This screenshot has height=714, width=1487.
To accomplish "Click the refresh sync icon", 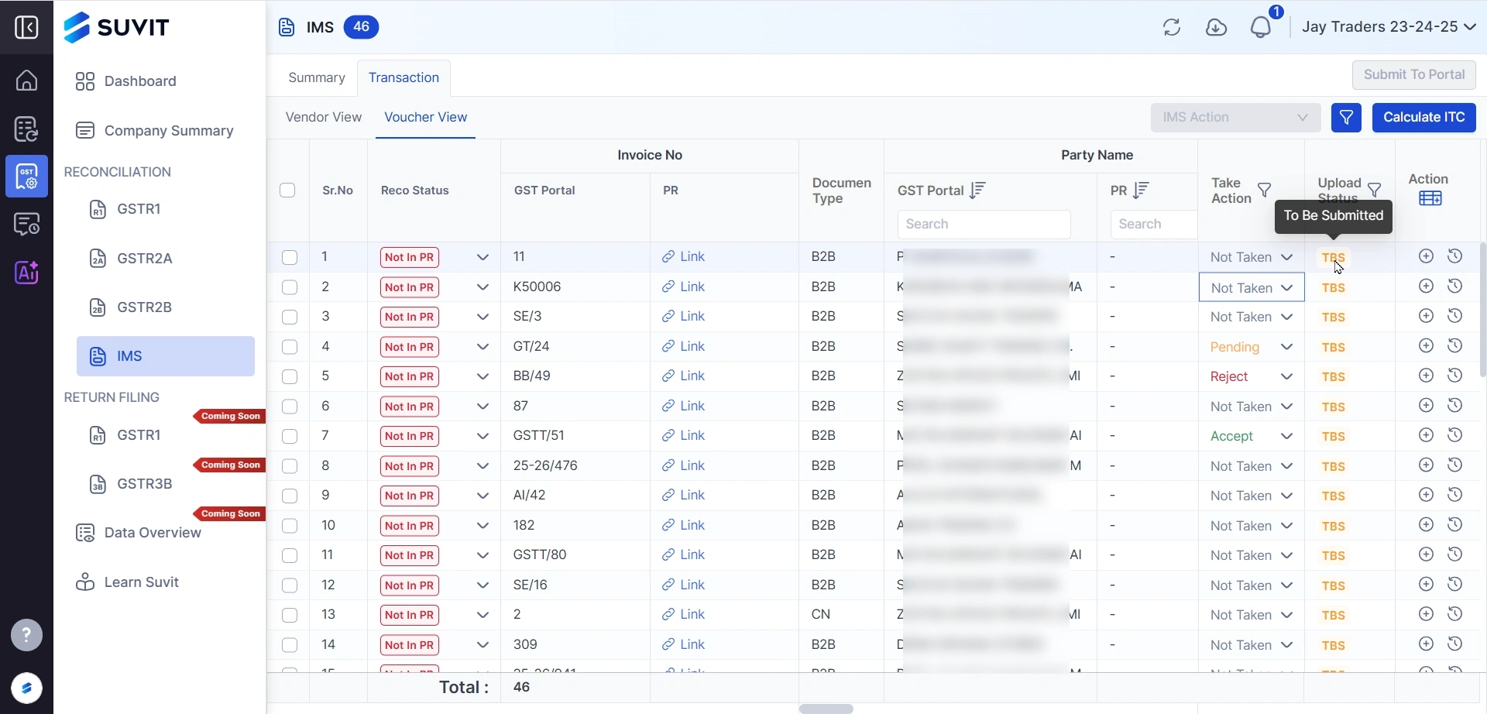I will tap(1172, 27).
